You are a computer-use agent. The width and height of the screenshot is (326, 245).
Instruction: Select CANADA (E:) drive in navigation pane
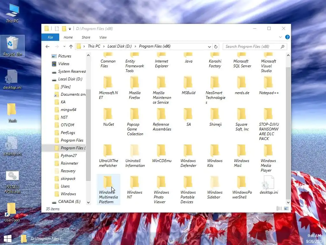[69, 202]
